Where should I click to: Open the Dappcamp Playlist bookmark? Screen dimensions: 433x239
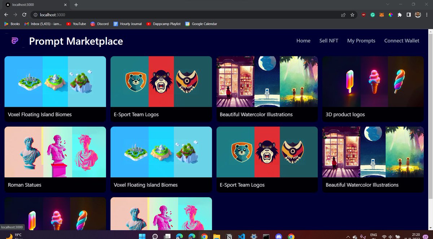[163, 24]
